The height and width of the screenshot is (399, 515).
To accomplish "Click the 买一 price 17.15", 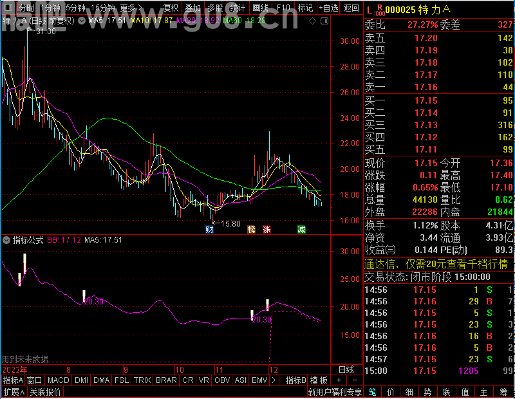I will pyautogui.click(x=426, y=100).
